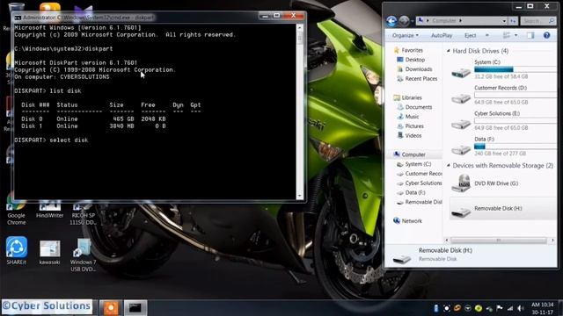Click Command Prompt taskbar button
Screen dimensions: 563x316
(135, 308)
